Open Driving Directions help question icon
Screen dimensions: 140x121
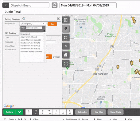(x=24, y=19)
